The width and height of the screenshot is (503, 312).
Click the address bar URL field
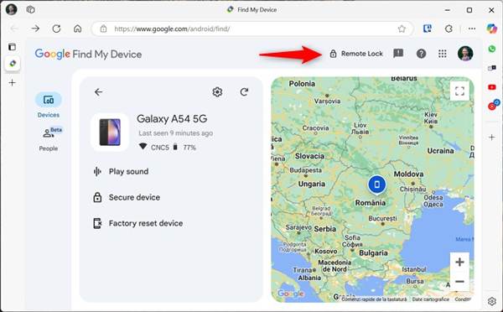[x=252, y=29]
